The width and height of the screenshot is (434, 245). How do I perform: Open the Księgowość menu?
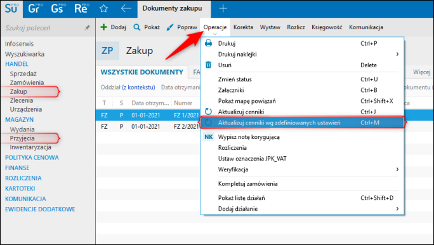pyautogui.click(x=327, y=27)
